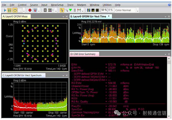The height and width of the screenshot is (120, 172).
Task: Click the band markers icon
Action: pos(75,10)
